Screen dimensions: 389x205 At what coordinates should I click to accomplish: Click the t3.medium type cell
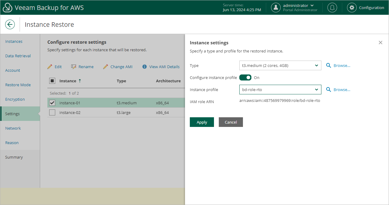[127, 103]
